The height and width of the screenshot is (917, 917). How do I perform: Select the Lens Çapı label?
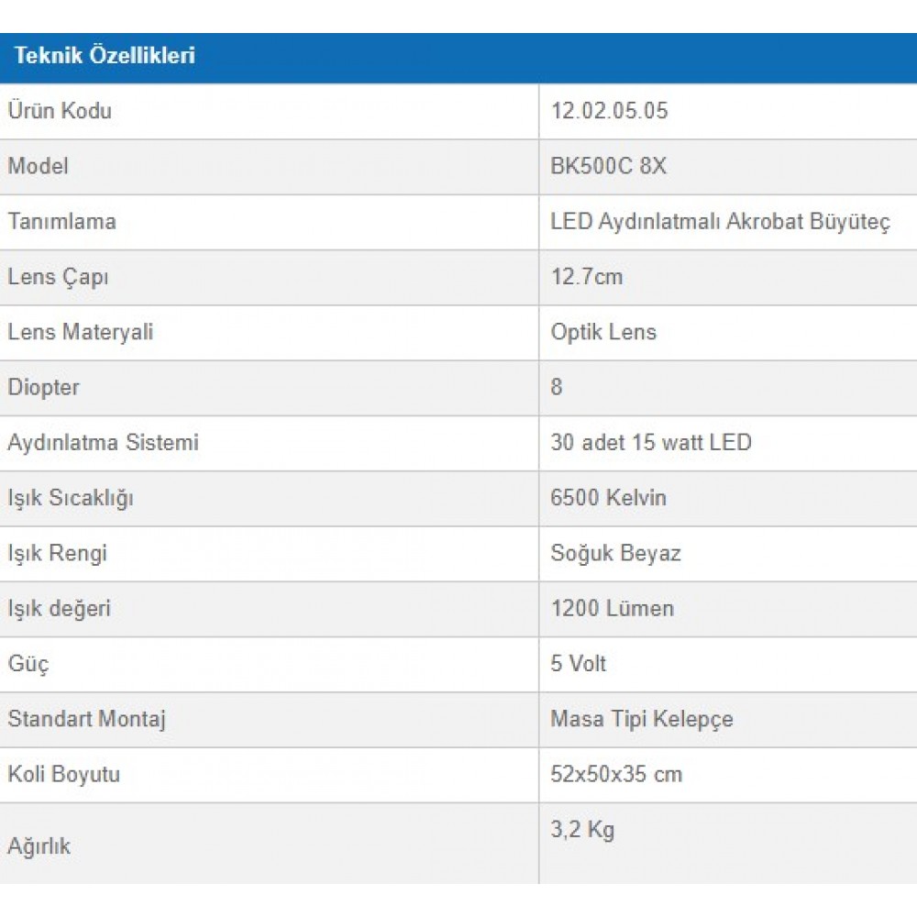pyautogui.click(x=58, y=277)
